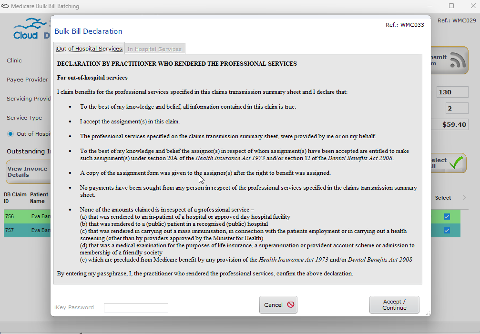
Task: Click the $59.40 total amount field
Action: click(449, 124)
